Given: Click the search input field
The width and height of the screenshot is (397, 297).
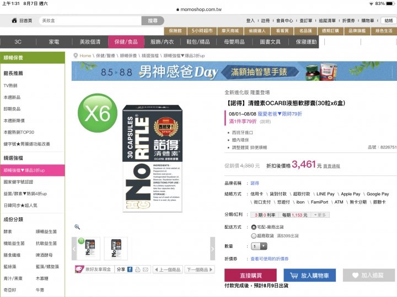Looking at the screenshot, I should pos(90,21).
